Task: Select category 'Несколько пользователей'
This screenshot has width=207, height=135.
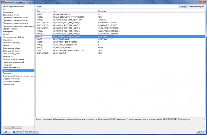Action: click(x=14, y=62)
